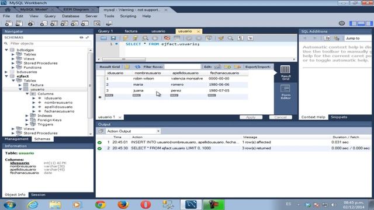
Task: Insert new row icon in result toolbar
Action: click(x=227, y=67)
